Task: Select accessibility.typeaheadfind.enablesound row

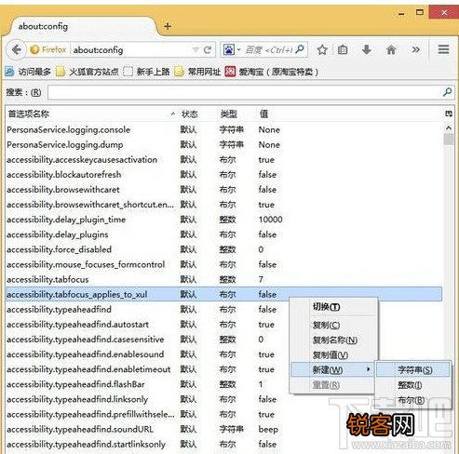Action: (x=147, y=354)
